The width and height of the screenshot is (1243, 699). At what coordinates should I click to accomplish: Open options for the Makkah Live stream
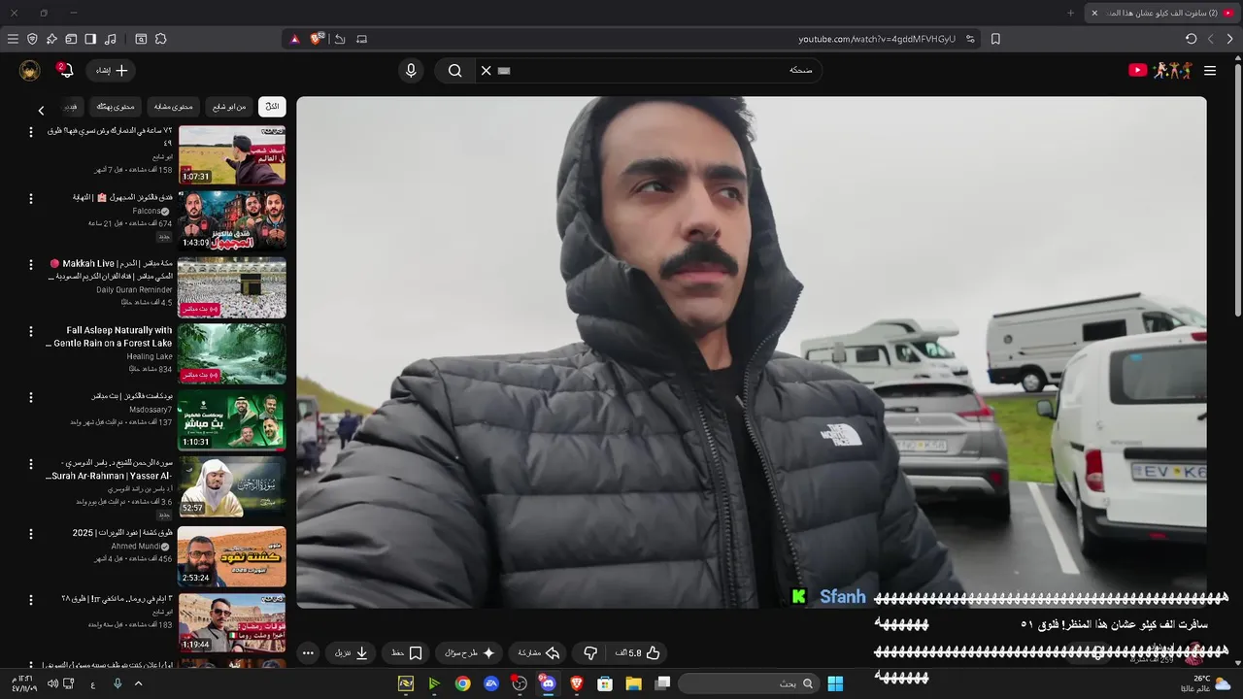point(30,264)
